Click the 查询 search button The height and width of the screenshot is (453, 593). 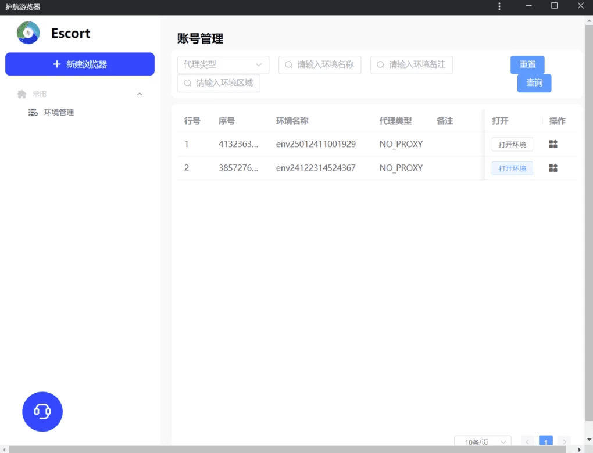[x=534, y=83]
